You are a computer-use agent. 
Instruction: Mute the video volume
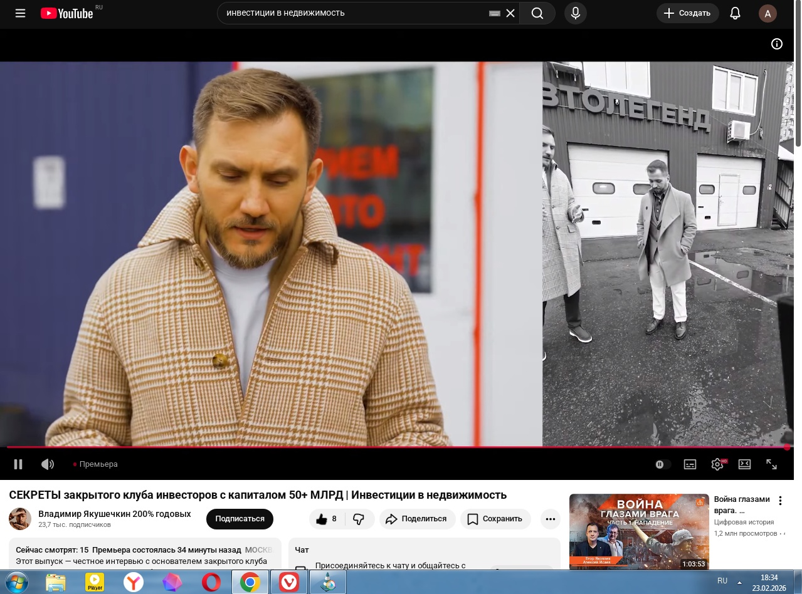click(48, 464)
